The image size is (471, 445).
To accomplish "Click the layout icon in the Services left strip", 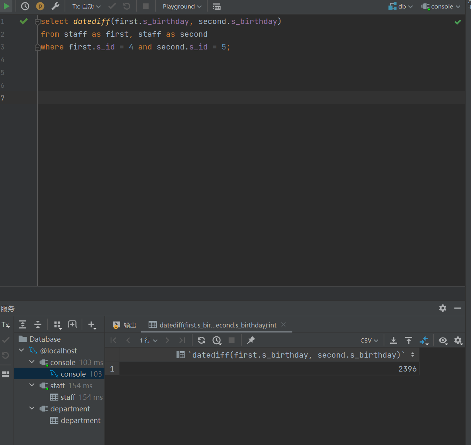I will 5,374.
